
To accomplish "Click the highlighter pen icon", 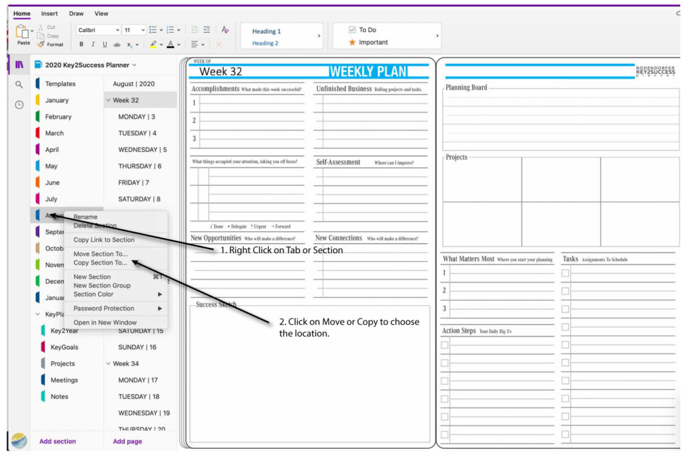I will [153, 44].
